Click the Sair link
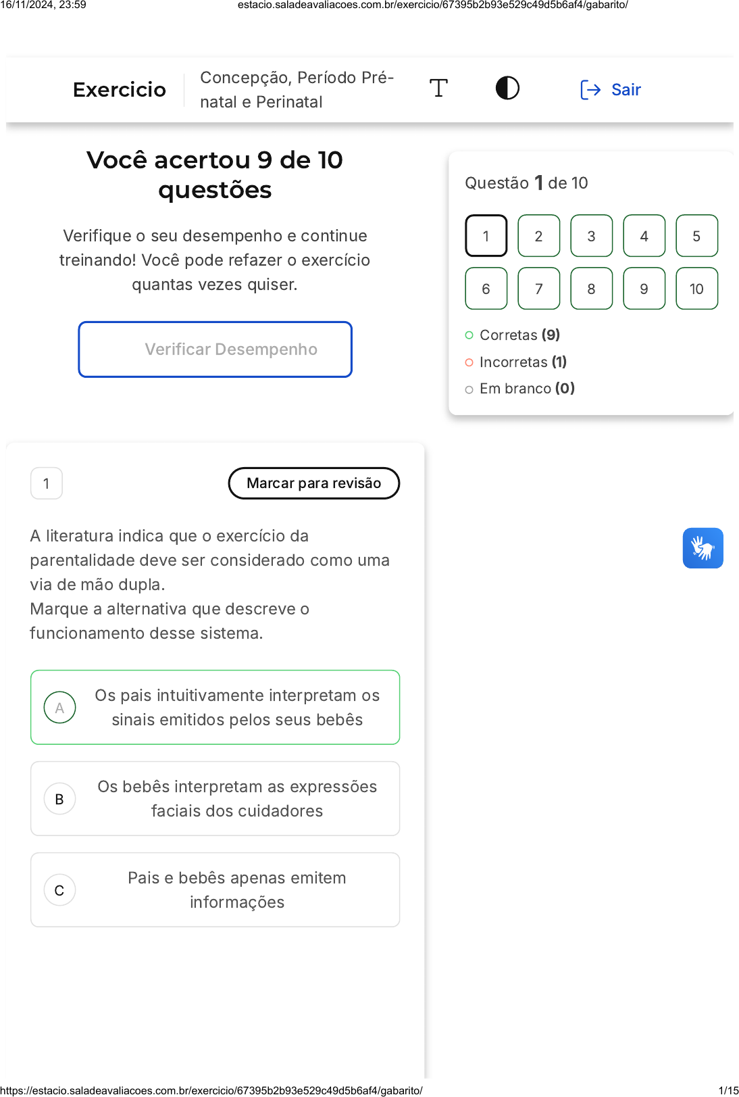This screenshot has width=739, height=1097. pos(626,90)
